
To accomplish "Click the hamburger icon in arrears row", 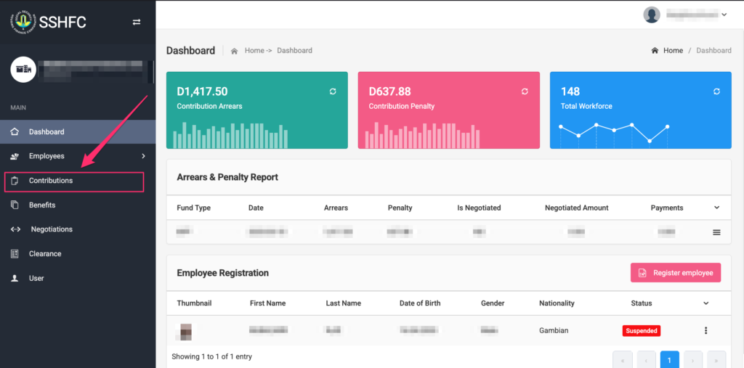I will [716, 232].
